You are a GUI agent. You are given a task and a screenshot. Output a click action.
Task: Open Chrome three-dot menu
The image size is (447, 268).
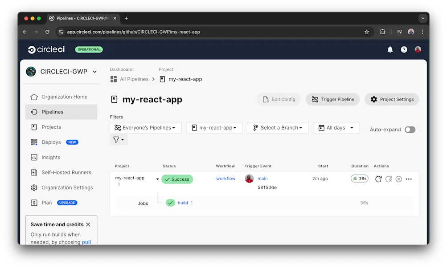pos(422,32)
